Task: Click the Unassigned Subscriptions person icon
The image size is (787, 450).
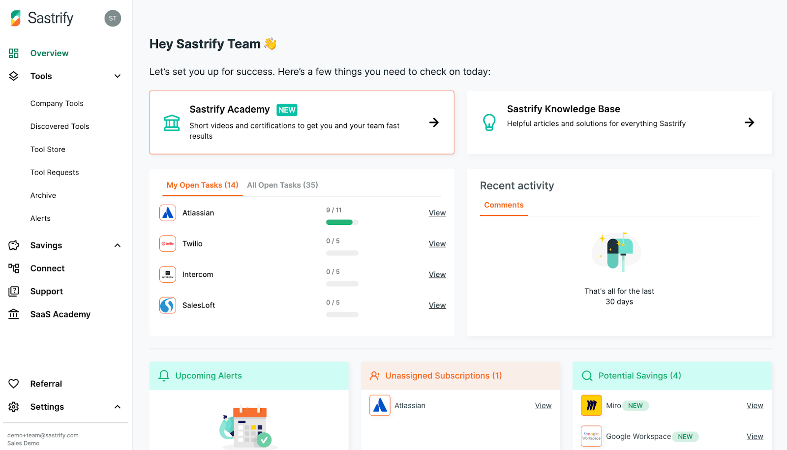Action: (374, 376)
